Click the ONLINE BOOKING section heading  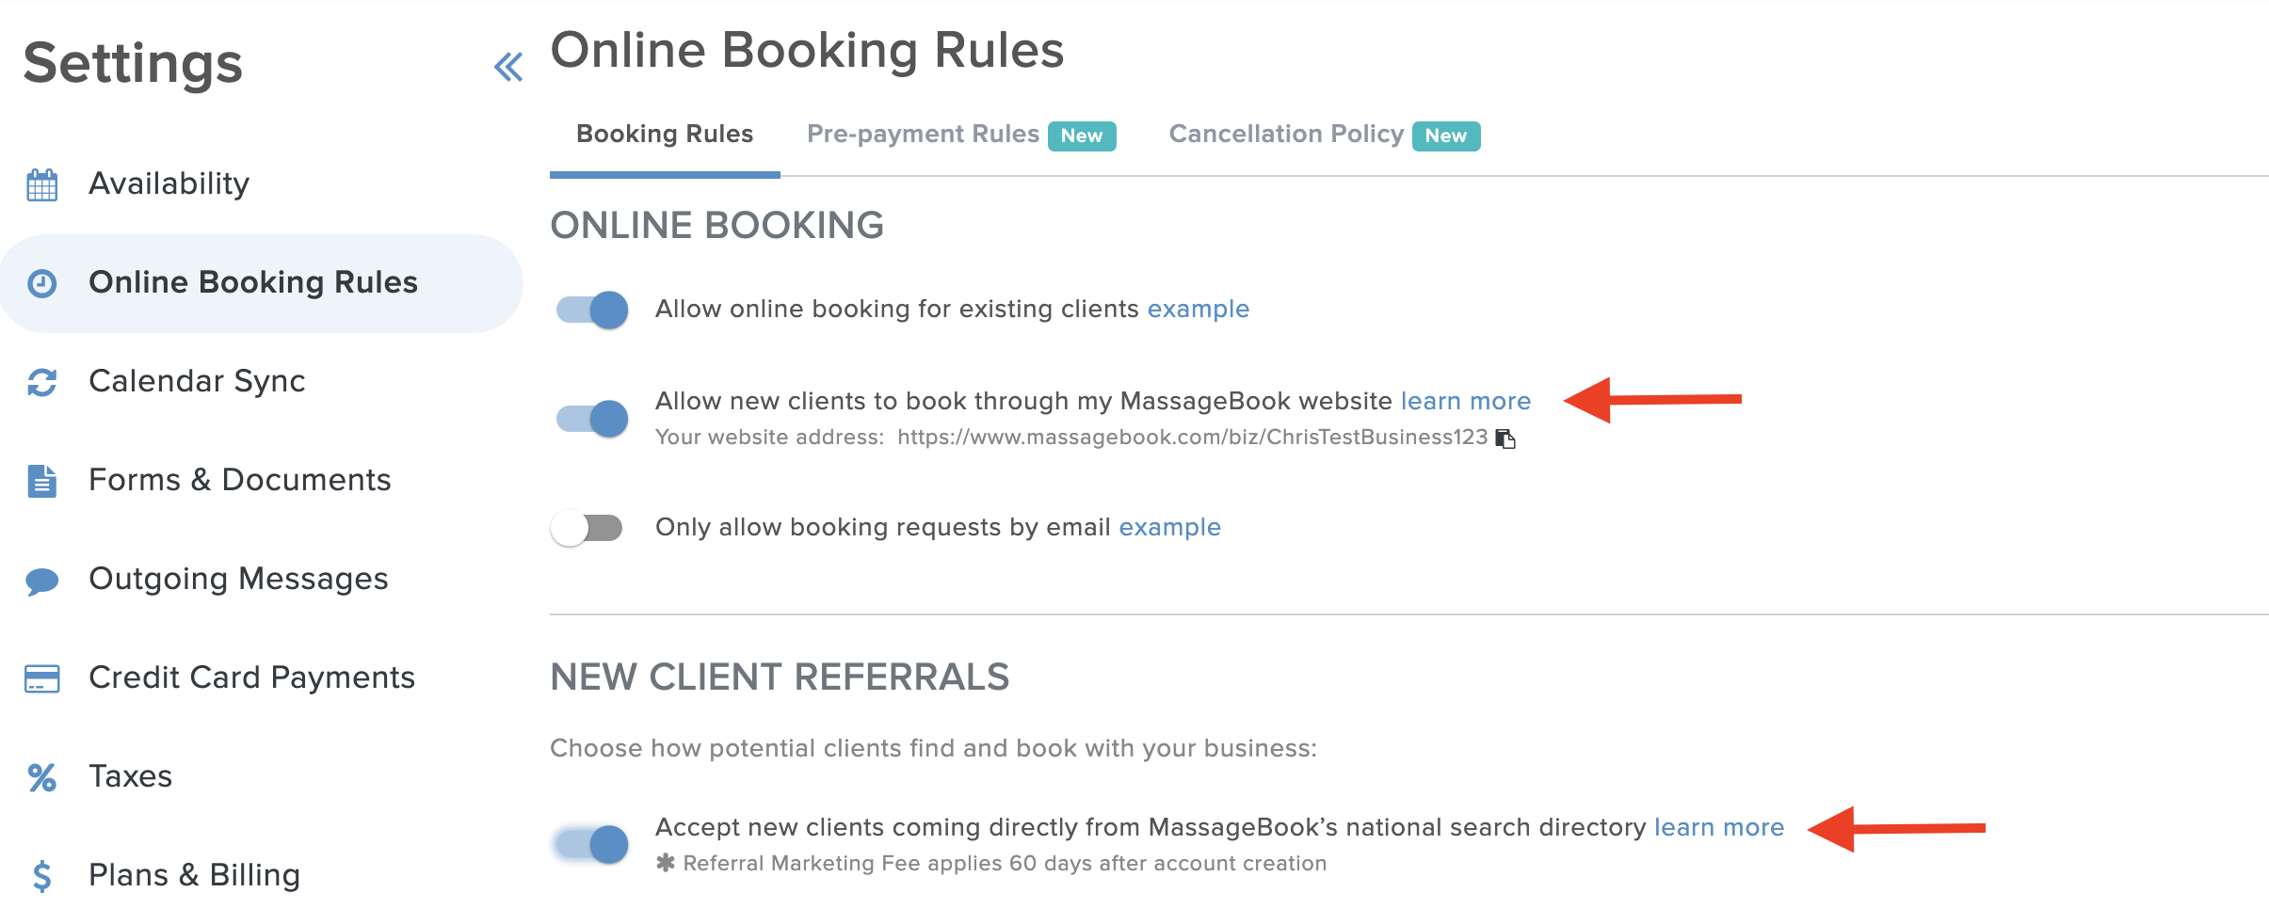coord(716,226)
